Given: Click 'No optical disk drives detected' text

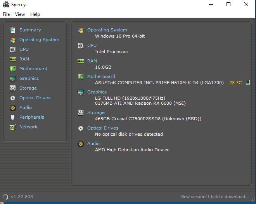Looking at the screenshot, I should click(x=129, y=134).
